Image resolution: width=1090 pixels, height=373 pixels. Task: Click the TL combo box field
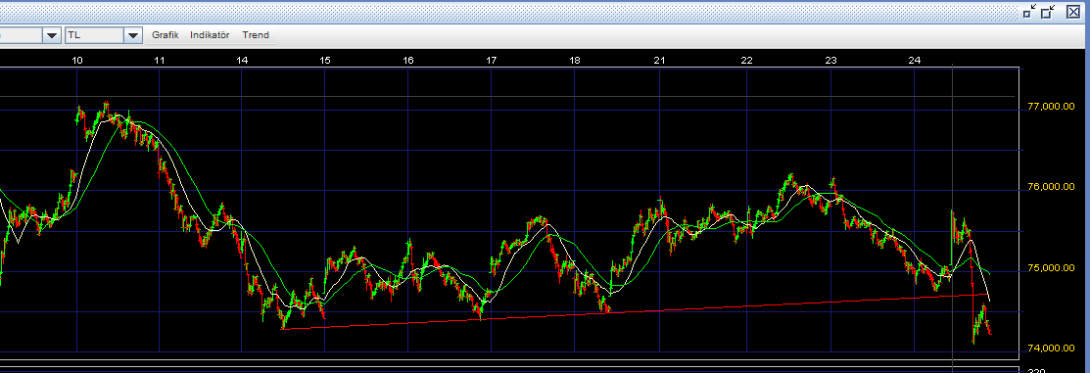[104, 34]
